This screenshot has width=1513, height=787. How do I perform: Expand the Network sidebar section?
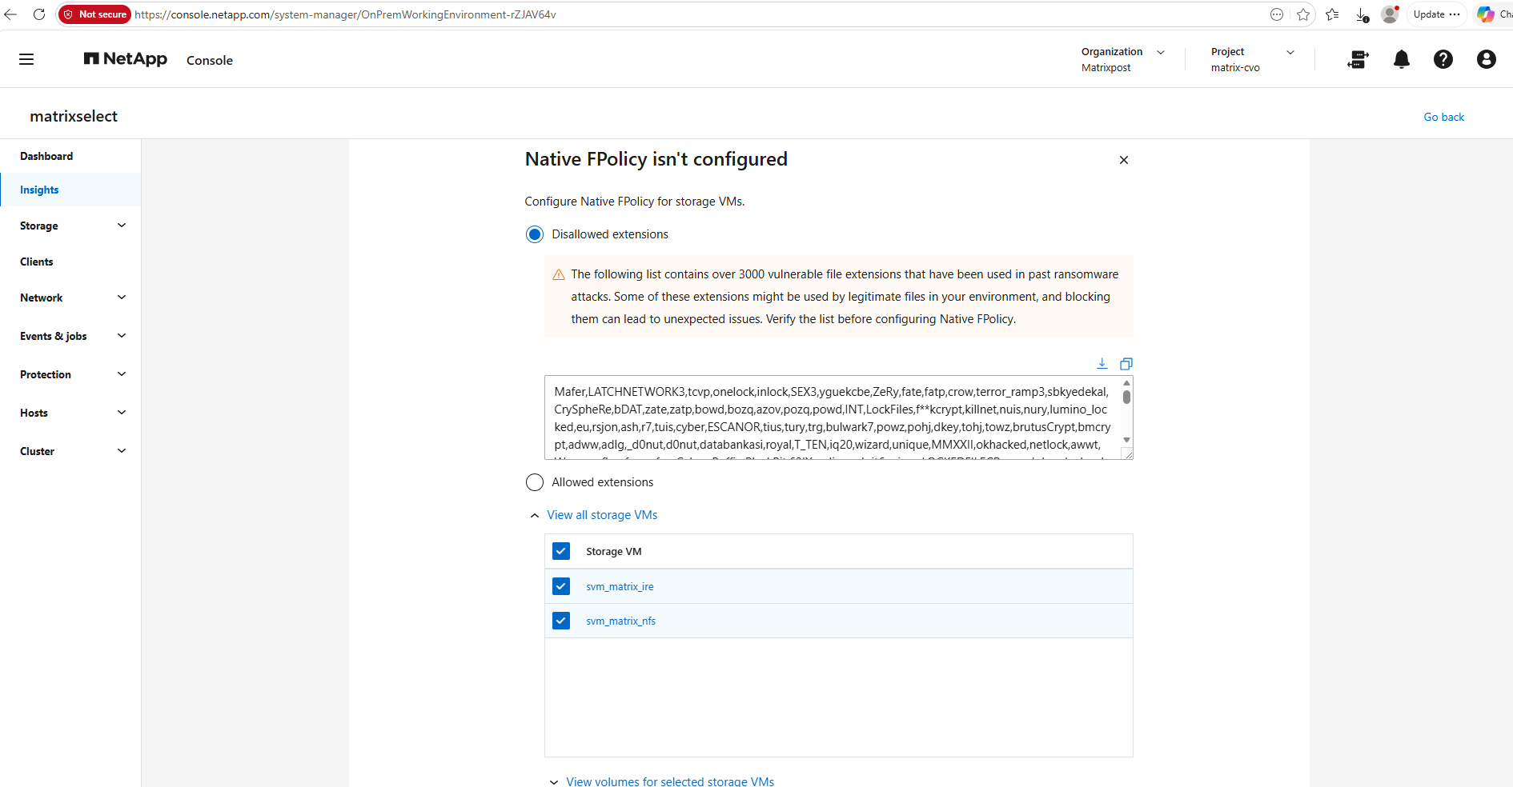[x=70, y=298]
